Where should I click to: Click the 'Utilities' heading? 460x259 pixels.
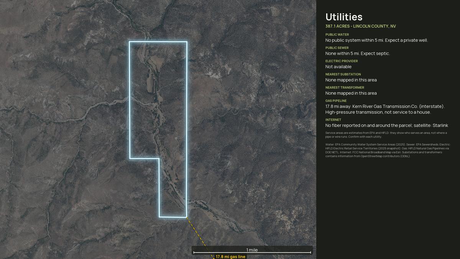pos(344,17)
